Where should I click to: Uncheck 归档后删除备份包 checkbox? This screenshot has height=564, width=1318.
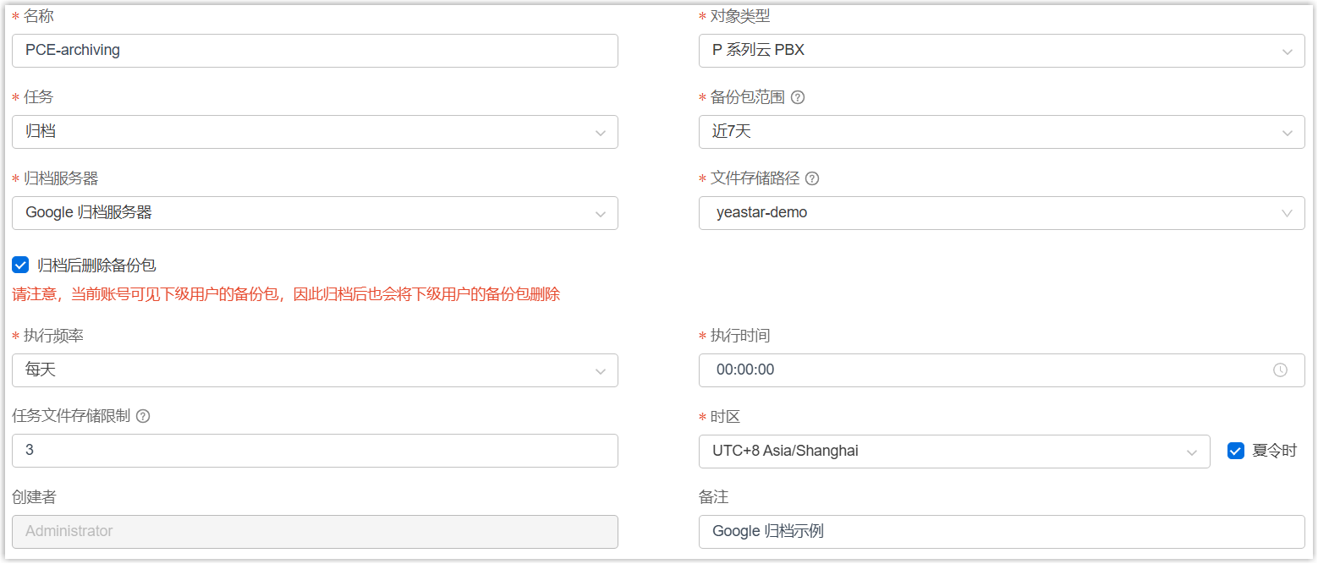(20, 266)
